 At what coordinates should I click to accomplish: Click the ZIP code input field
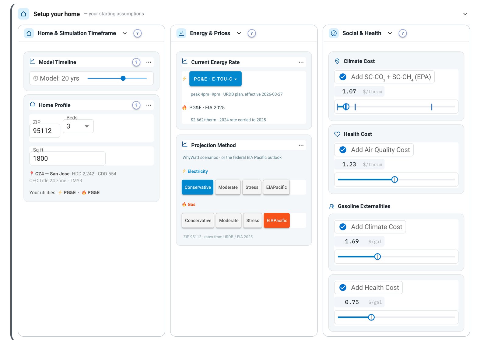pos(45,131)
